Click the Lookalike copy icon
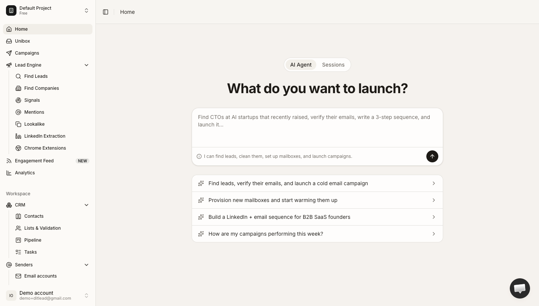Image resolution: width=539 pixels, height=306 pixels. (18, 124)
